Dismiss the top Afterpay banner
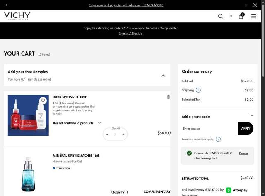 tap(255, 5)
